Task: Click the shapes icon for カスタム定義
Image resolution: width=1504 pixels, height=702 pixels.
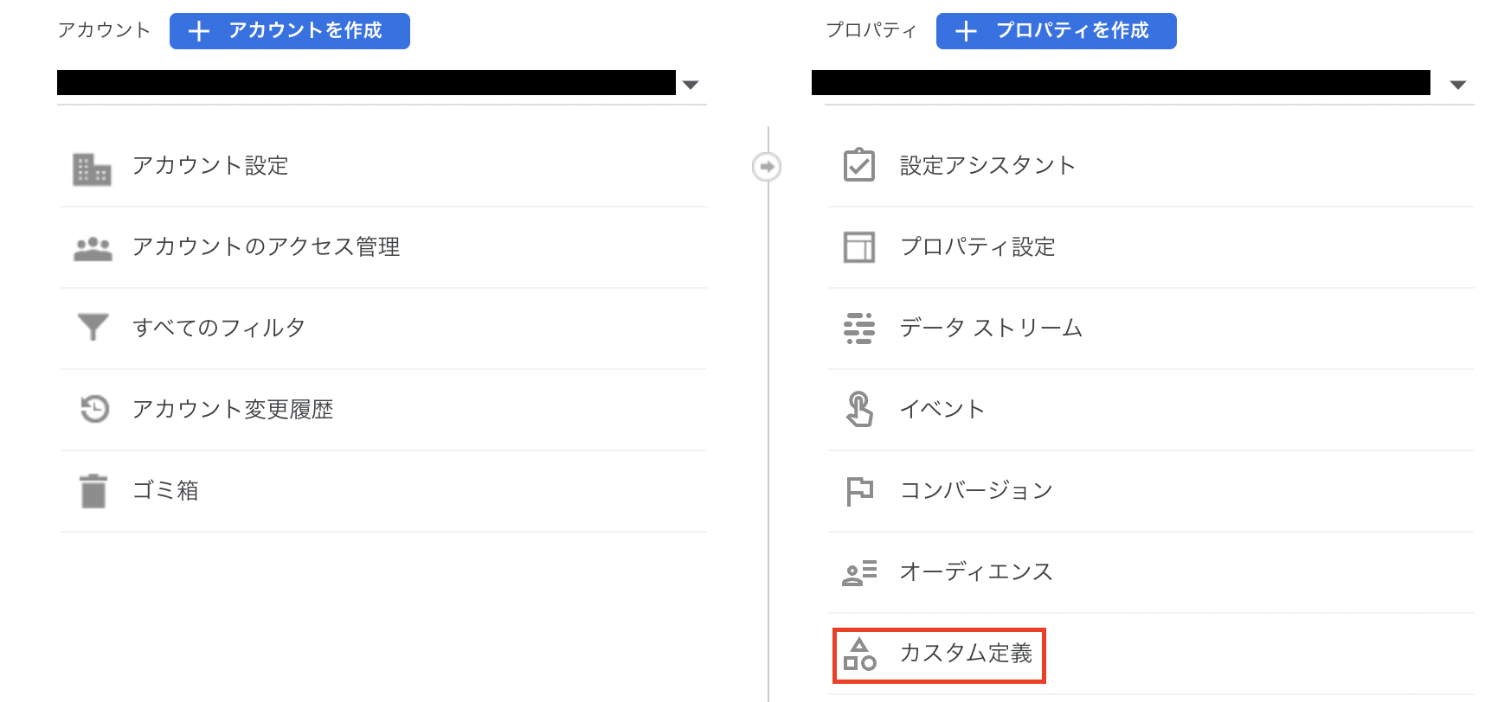Action: tap(859, 654)
